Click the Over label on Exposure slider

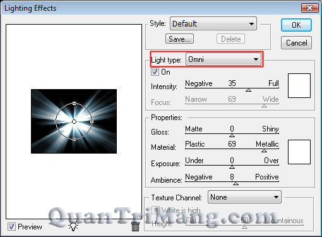[271, 161]
